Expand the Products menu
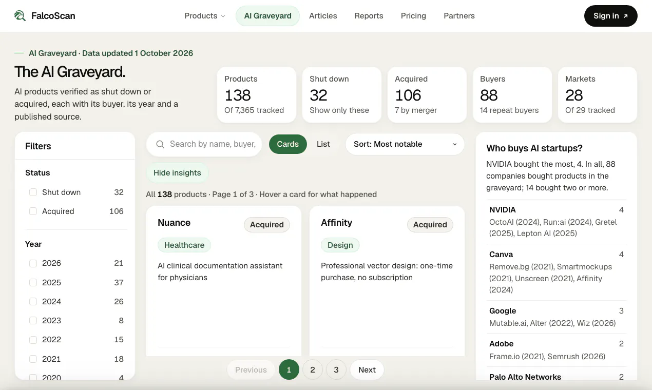The width and height of the screenshot is (652, 390). pyautogui.click(x=205, y=16)
